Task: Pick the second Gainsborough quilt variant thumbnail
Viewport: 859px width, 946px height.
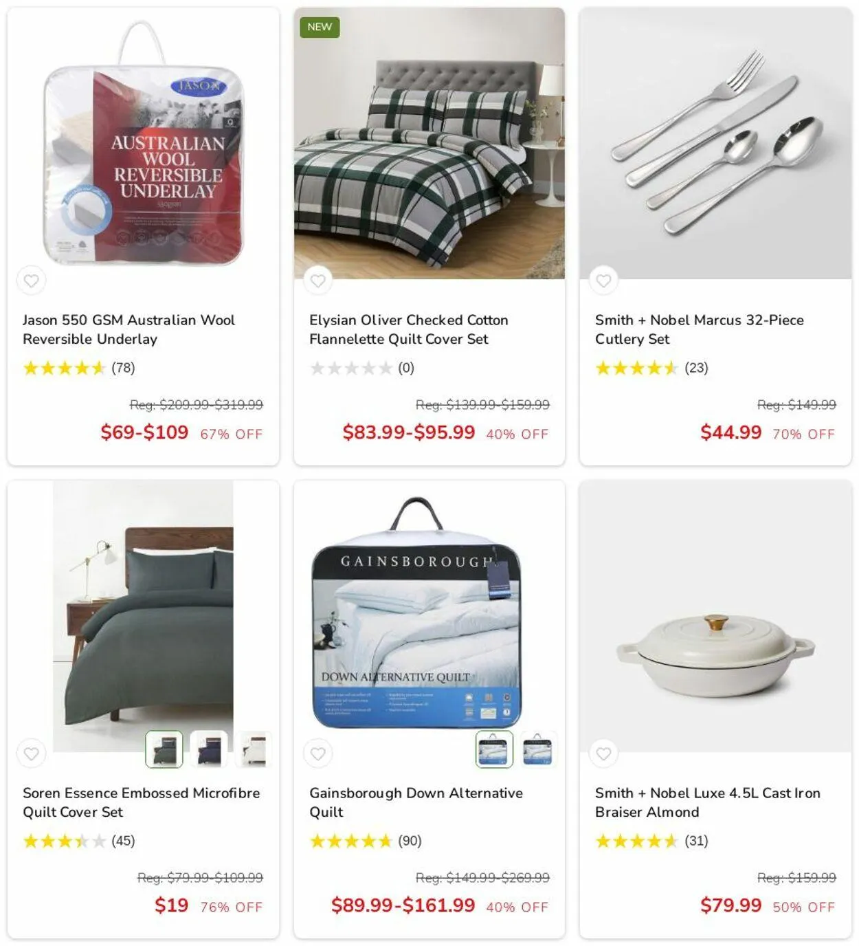Action: [x=539, y=749]
